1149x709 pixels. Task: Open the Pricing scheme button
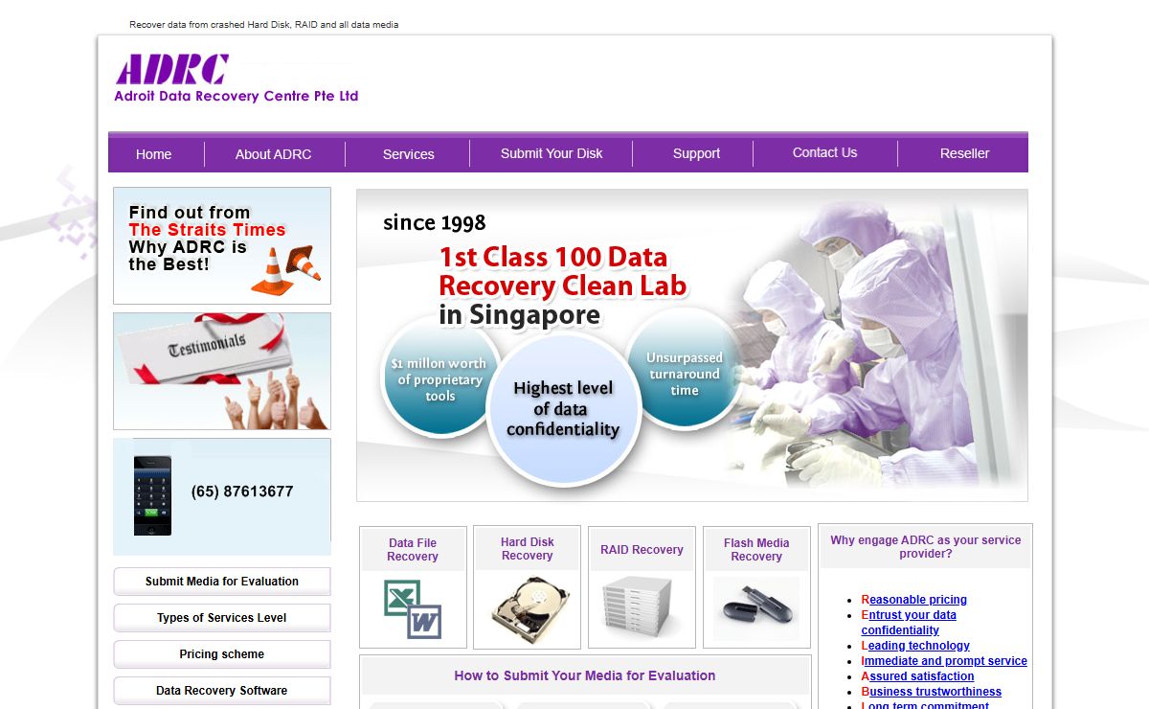click(x=222, y=654)
